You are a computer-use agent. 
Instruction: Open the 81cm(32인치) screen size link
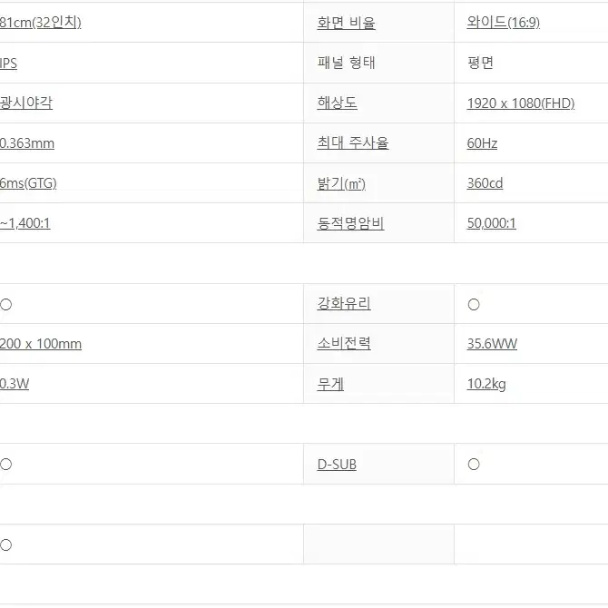[x=40, y=23]
